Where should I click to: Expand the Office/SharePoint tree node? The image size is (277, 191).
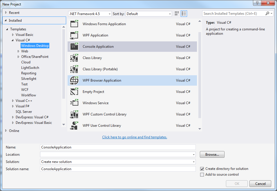tap(18, 57)
